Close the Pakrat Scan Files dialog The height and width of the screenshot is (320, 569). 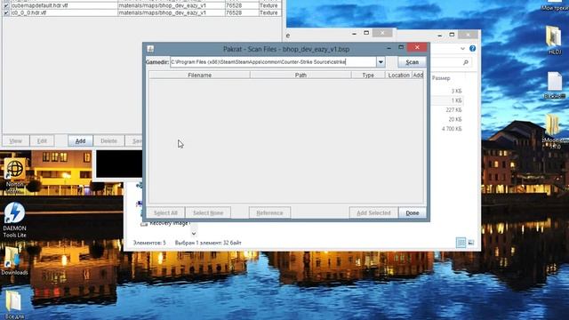pyautogui.click(x=417, y=47)
